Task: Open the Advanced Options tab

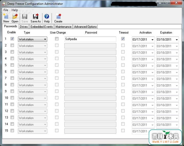Action: (x=85, y=27)
